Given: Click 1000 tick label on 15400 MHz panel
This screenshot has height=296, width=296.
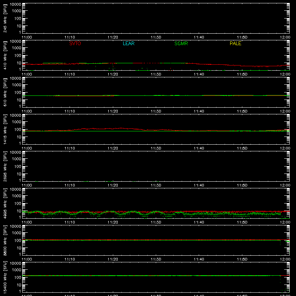Looking at the screenshot, I should click(x=17, y=270).
